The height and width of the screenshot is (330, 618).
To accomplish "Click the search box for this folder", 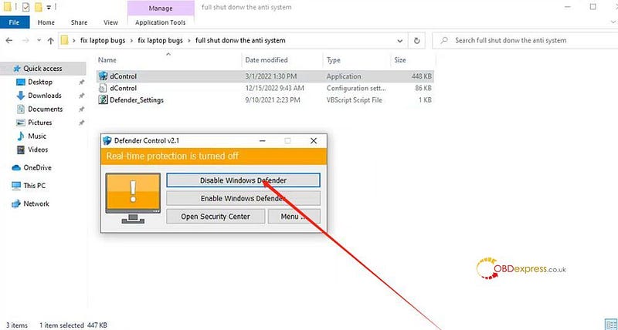I will coord(525,41).
